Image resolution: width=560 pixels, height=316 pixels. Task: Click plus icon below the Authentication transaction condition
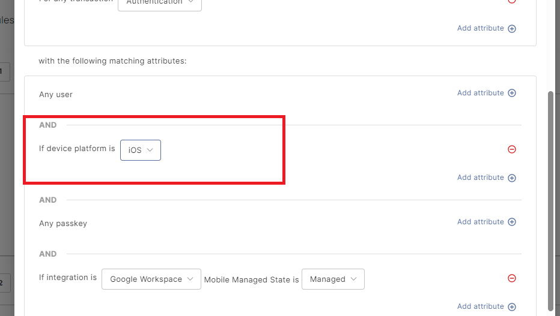512,28
